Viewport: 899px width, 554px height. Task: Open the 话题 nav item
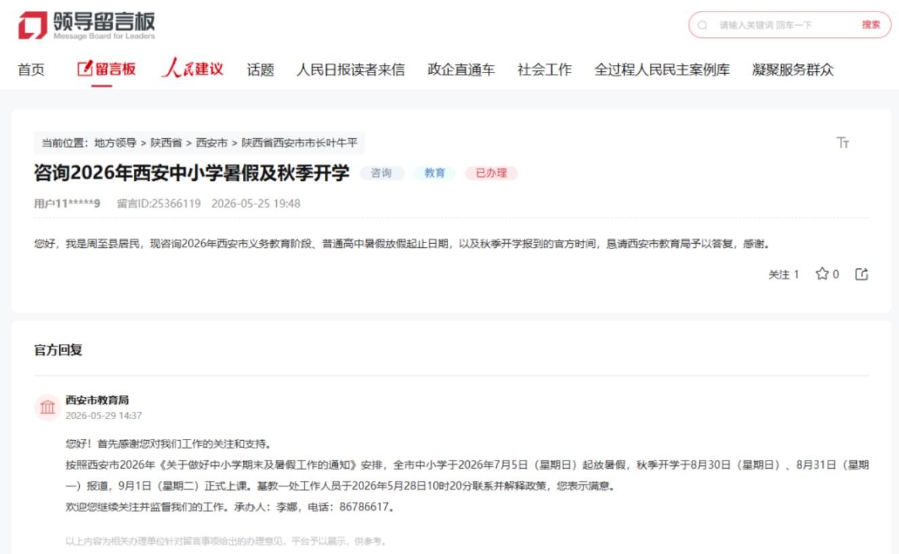tap(261, 70)
